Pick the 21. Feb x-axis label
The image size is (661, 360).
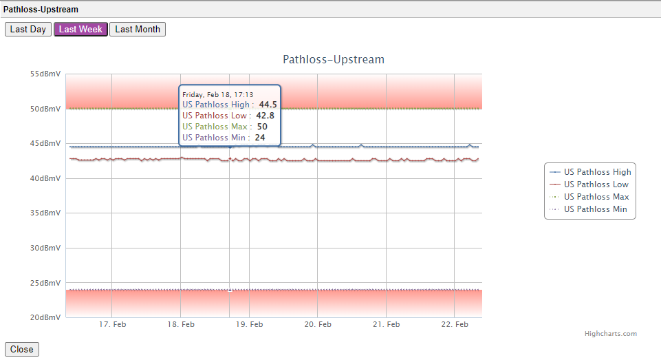pyautogui.click(x=387, y=324)
